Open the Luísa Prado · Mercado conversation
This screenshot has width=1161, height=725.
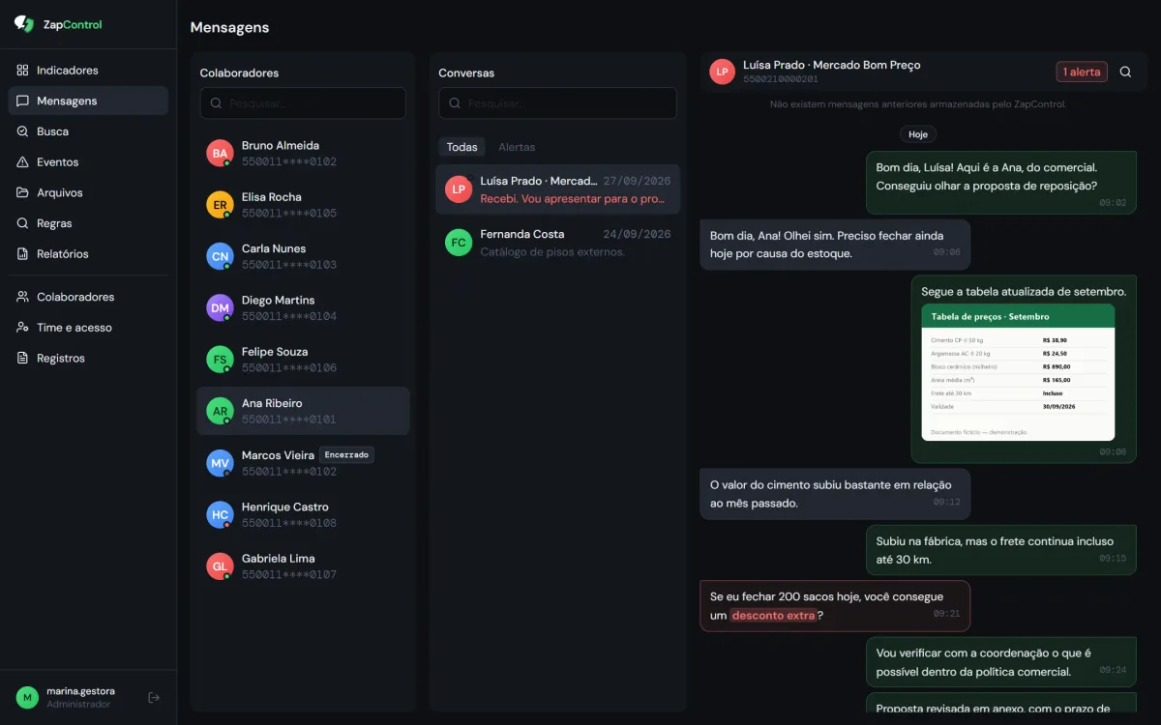pos(557,189)
